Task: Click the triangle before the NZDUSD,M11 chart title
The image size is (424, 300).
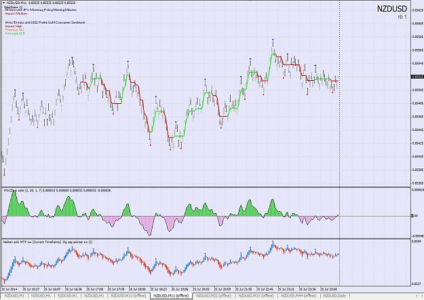Action: pos(4,3)
